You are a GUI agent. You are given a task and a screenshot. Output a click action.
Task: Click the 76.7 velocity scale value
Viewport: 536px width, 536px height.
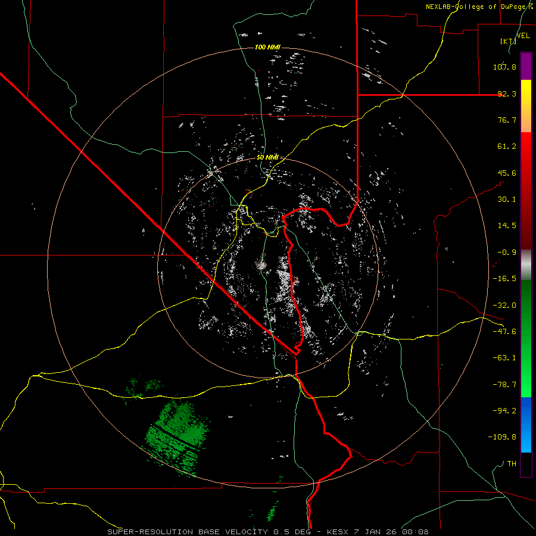click(x=507, y=120)
